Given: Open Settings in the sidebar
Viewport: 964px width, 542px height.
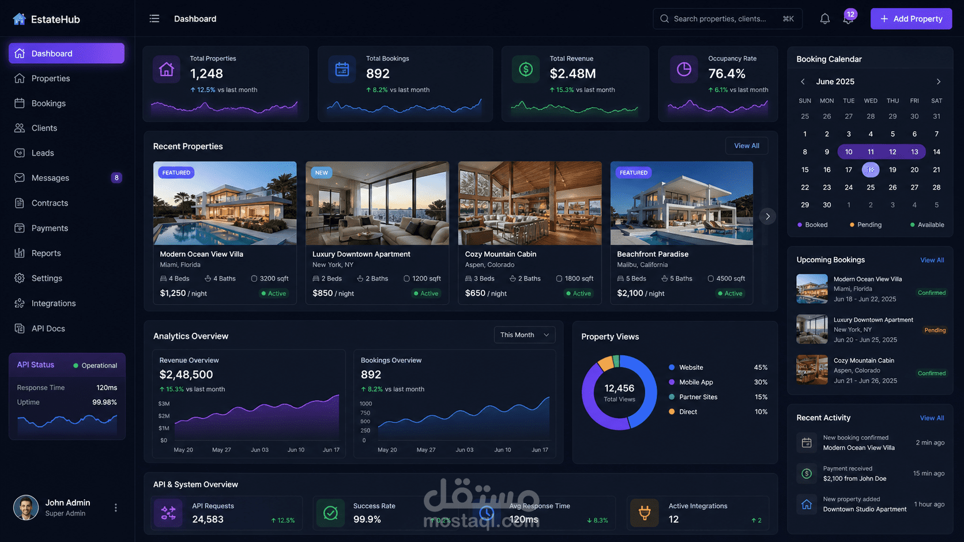Looking at the screenshot, I should tap(67, 278).
